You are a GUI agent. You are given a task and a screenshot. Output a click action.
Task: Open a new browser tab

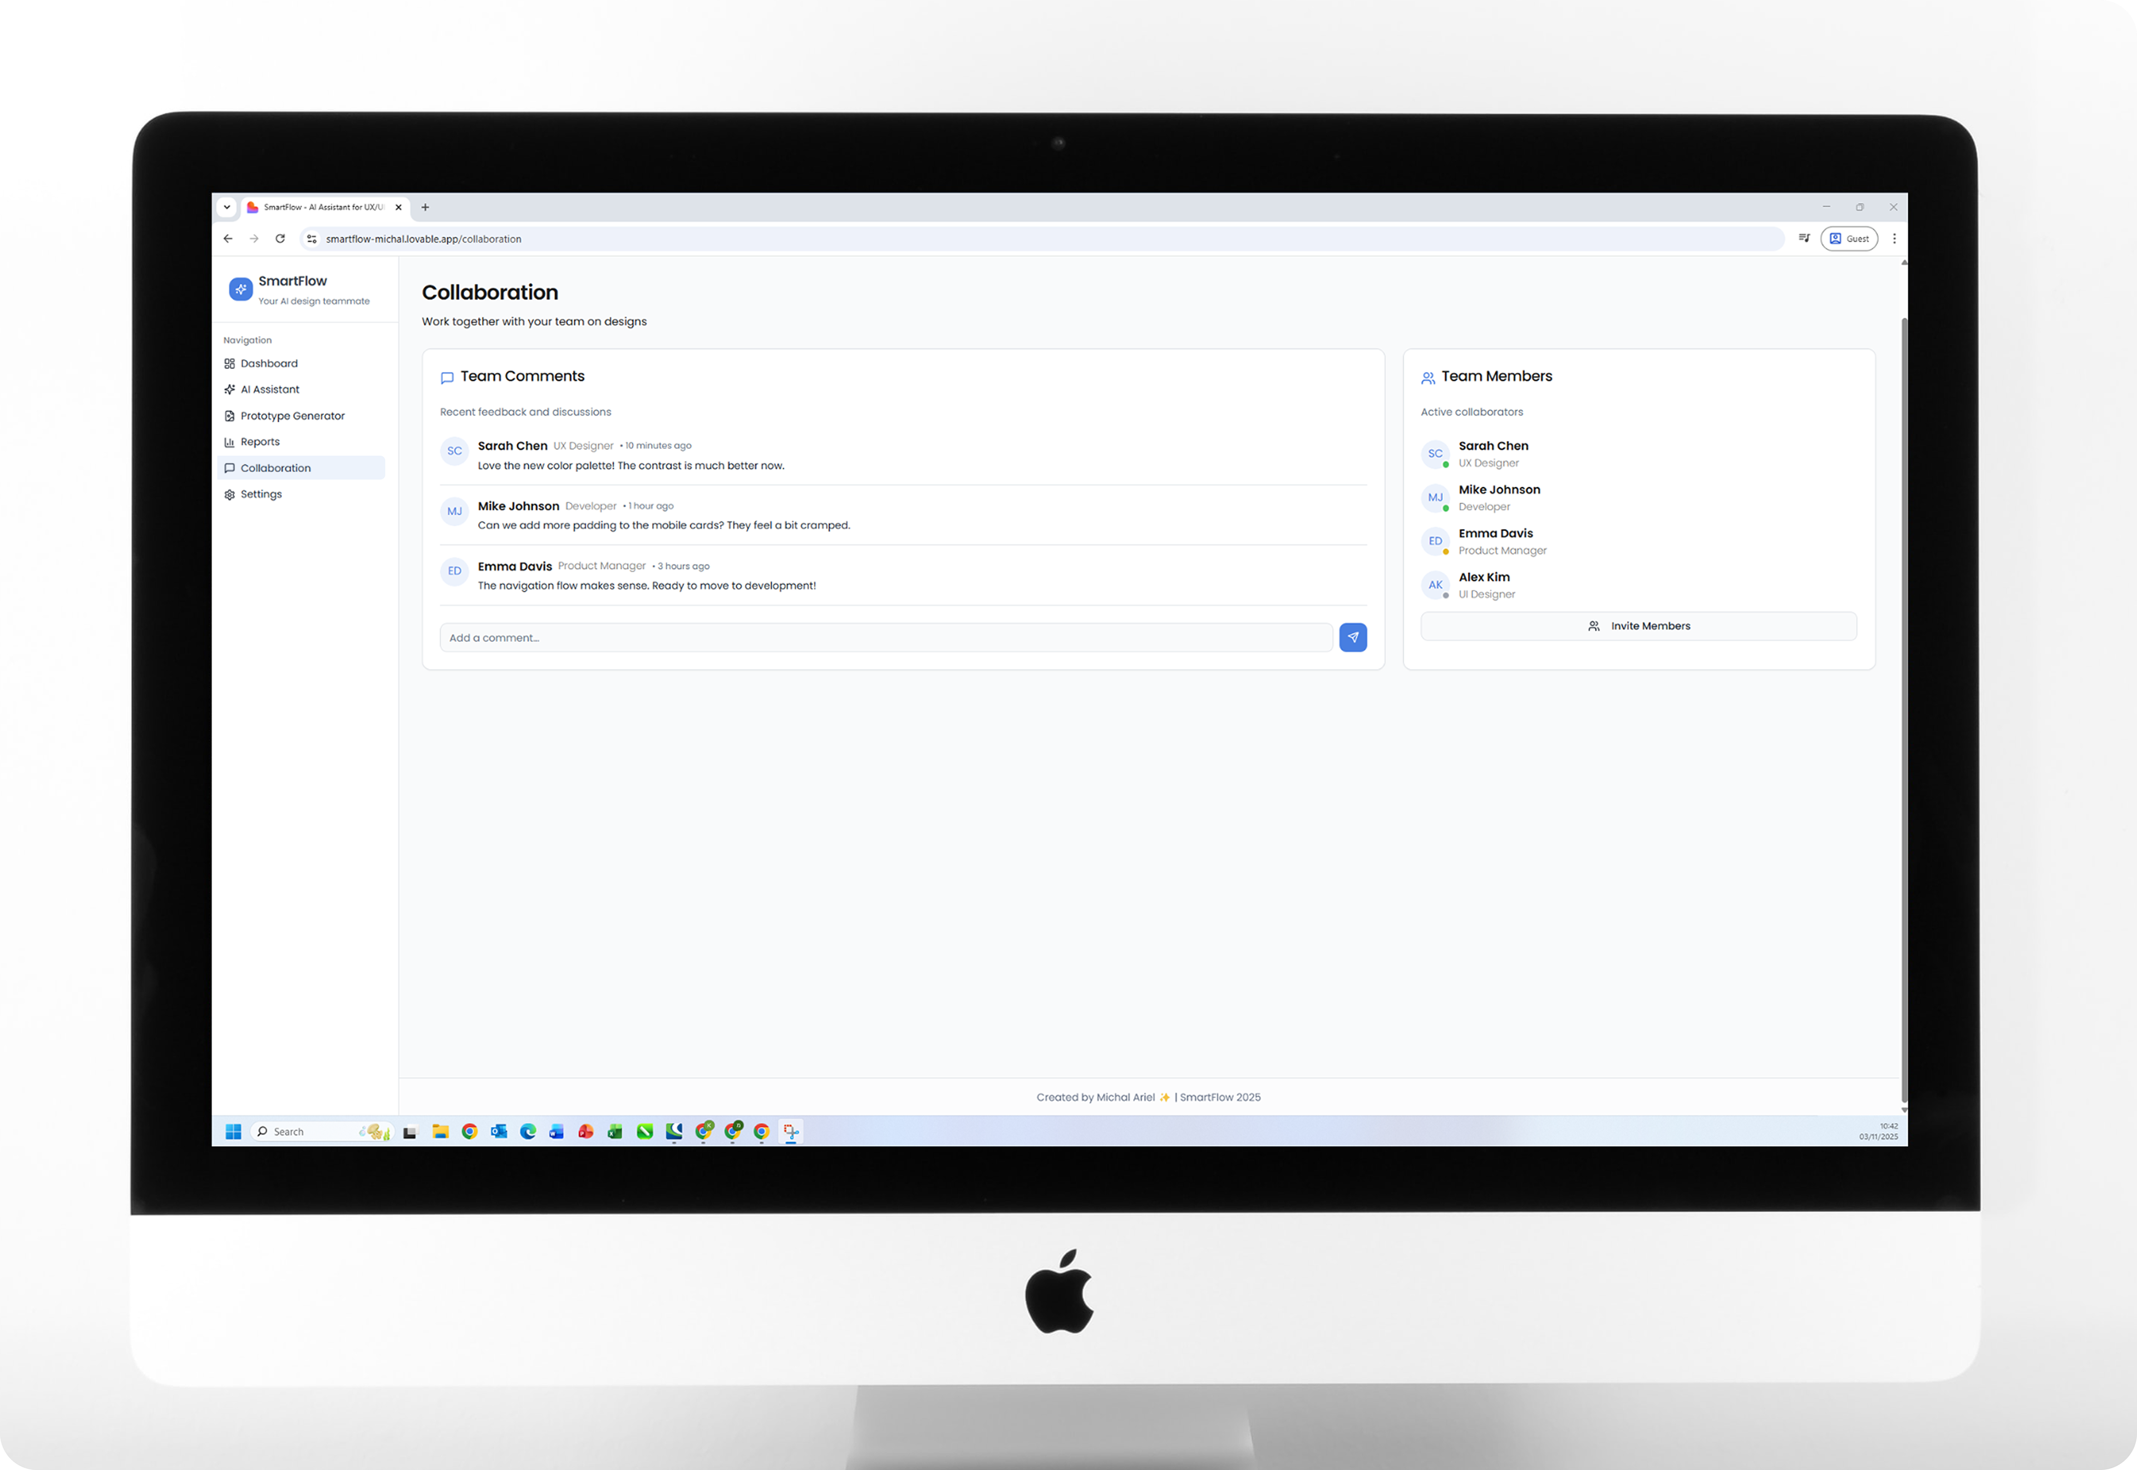[x=425, y=207]
